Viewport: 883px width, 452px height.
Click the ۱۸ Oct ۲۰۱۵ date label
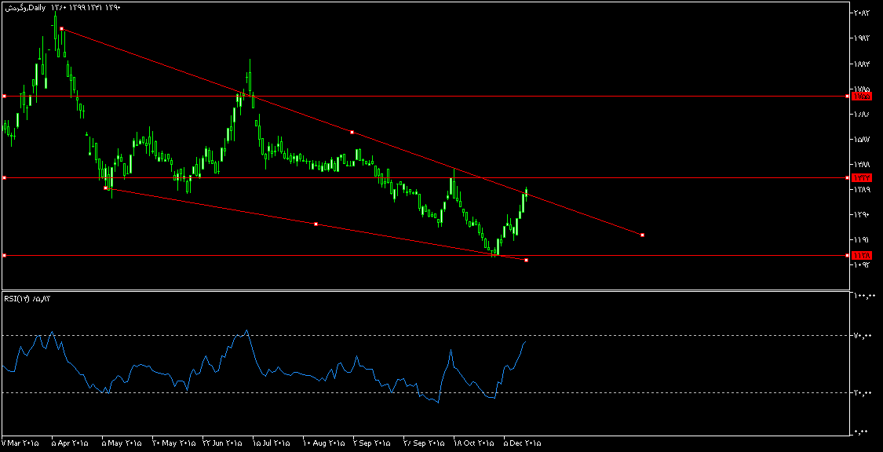pos(473,443)
